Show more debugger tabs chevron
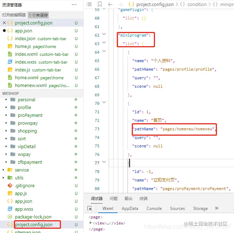The width and height of the screenshot is (234, 233). click(x=217, y=208)
